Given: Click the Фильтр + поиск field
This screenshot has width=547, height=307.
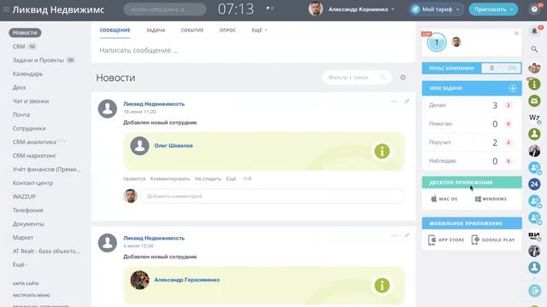Looking at the screenshot, I should pos(357,78).
